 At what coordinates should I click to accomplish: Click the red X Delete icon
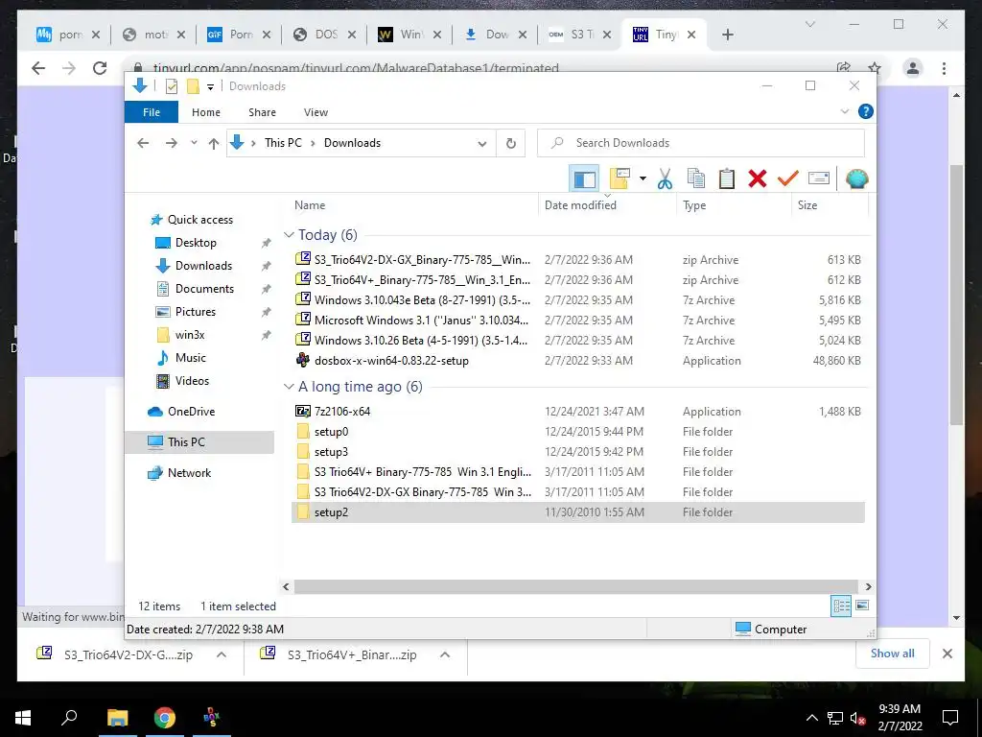758,179
